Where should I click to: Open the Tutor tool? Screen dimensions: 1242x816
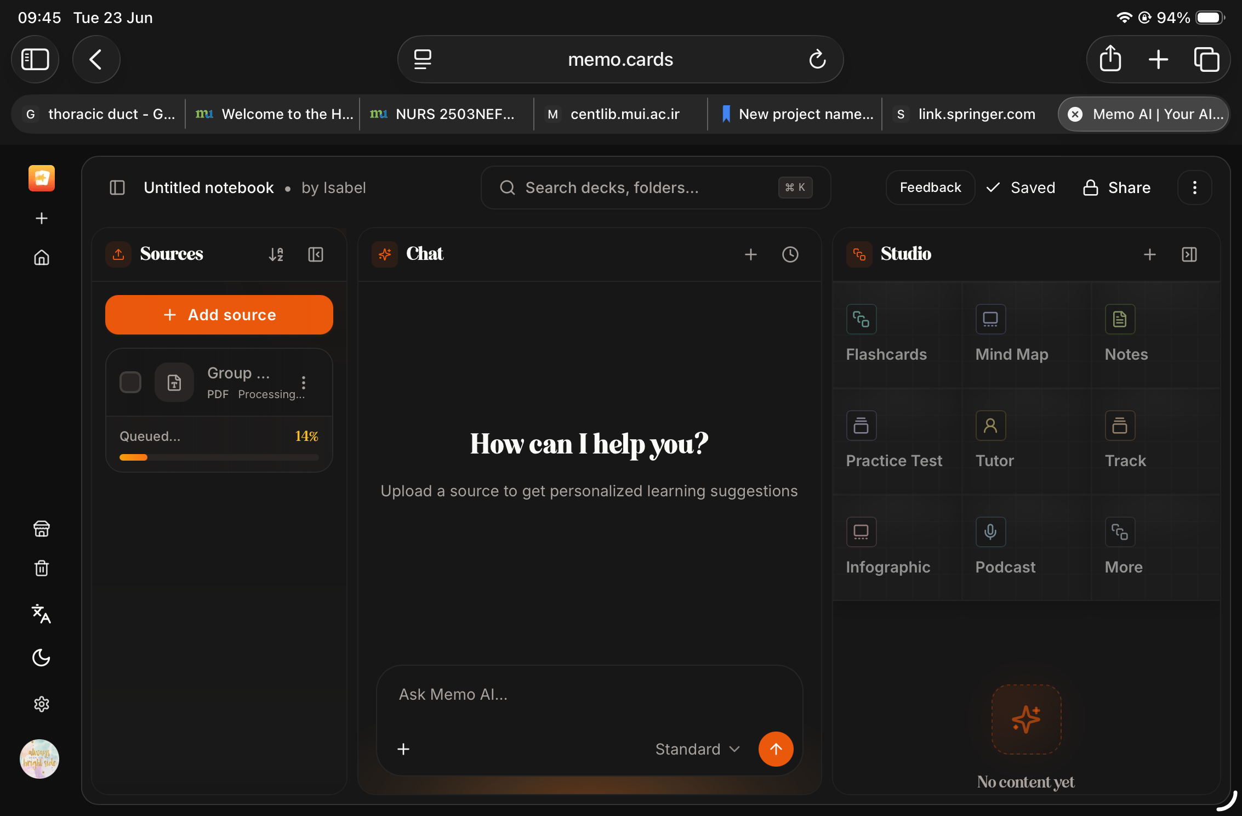pos(1027,441)
